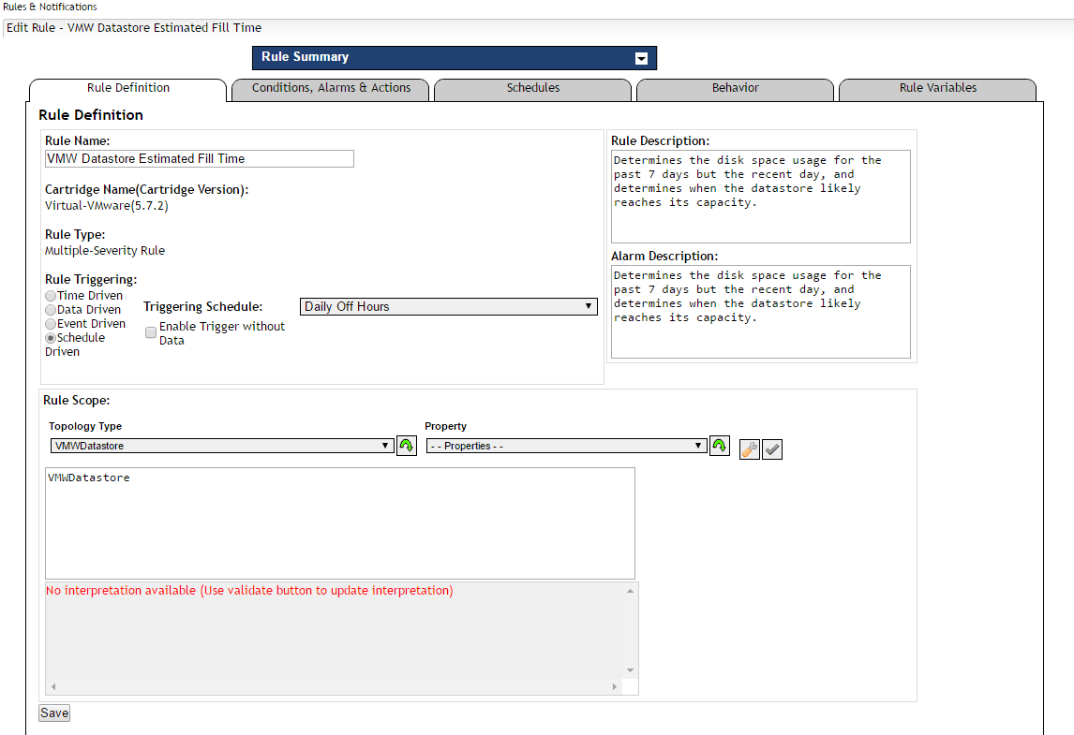Click the No interpretation available message
The width and height of the screenshot is (1074, 735).
click(x=249, y=591)
